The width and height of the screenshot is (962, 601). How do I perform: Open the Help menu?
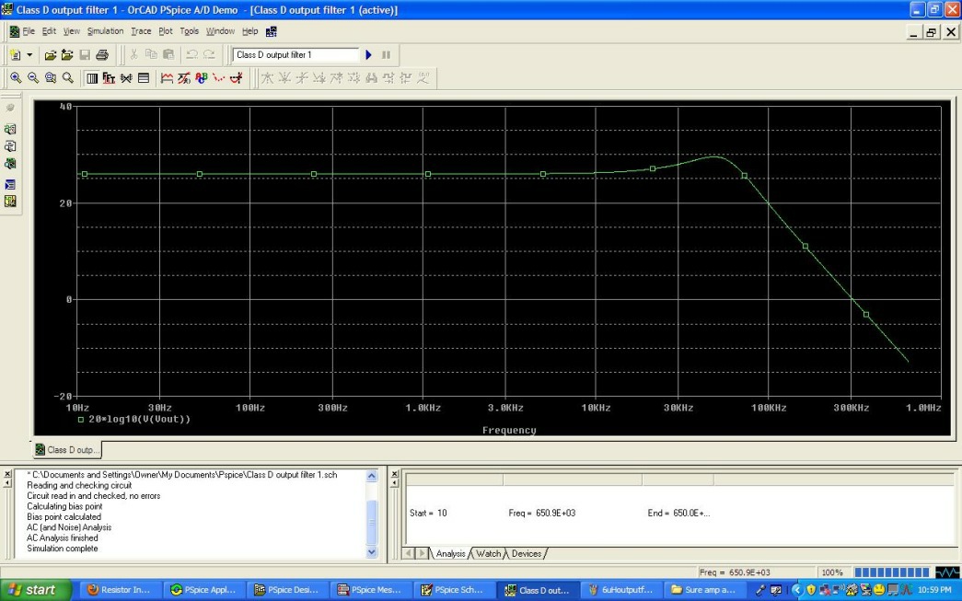point(249,31)
